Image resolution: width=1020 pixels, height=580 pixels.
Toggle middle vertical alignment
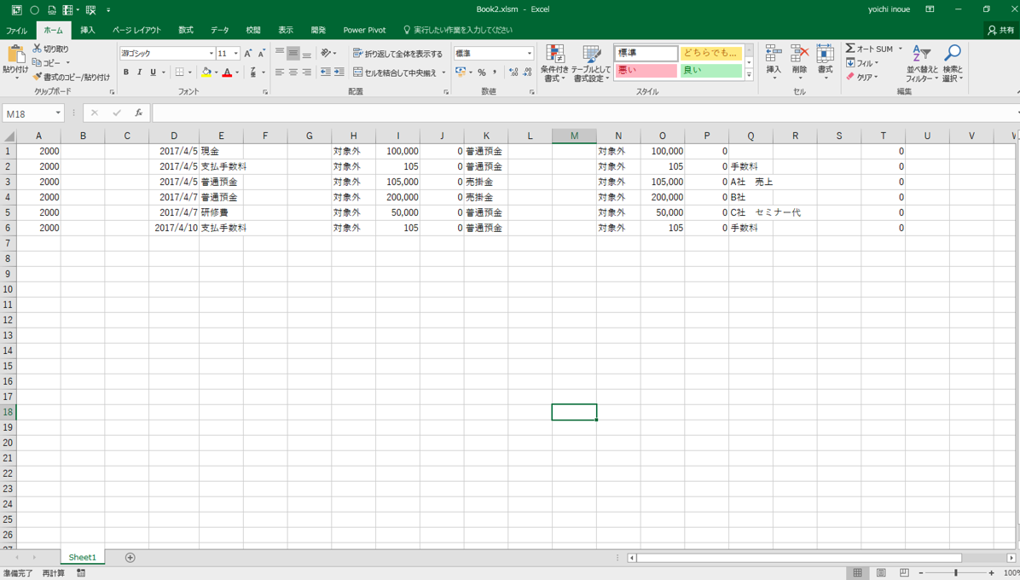pyautogui.click(x=293, y=53)
